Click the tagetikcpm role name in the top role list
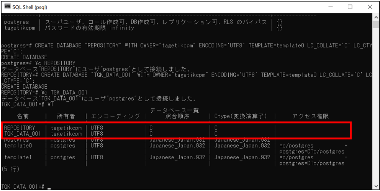This screenshot has height=191, width=380. pos(20,28)
